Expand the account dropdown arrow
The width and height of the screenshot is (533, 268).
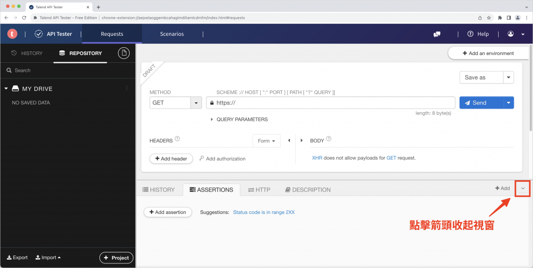[523, 34]
